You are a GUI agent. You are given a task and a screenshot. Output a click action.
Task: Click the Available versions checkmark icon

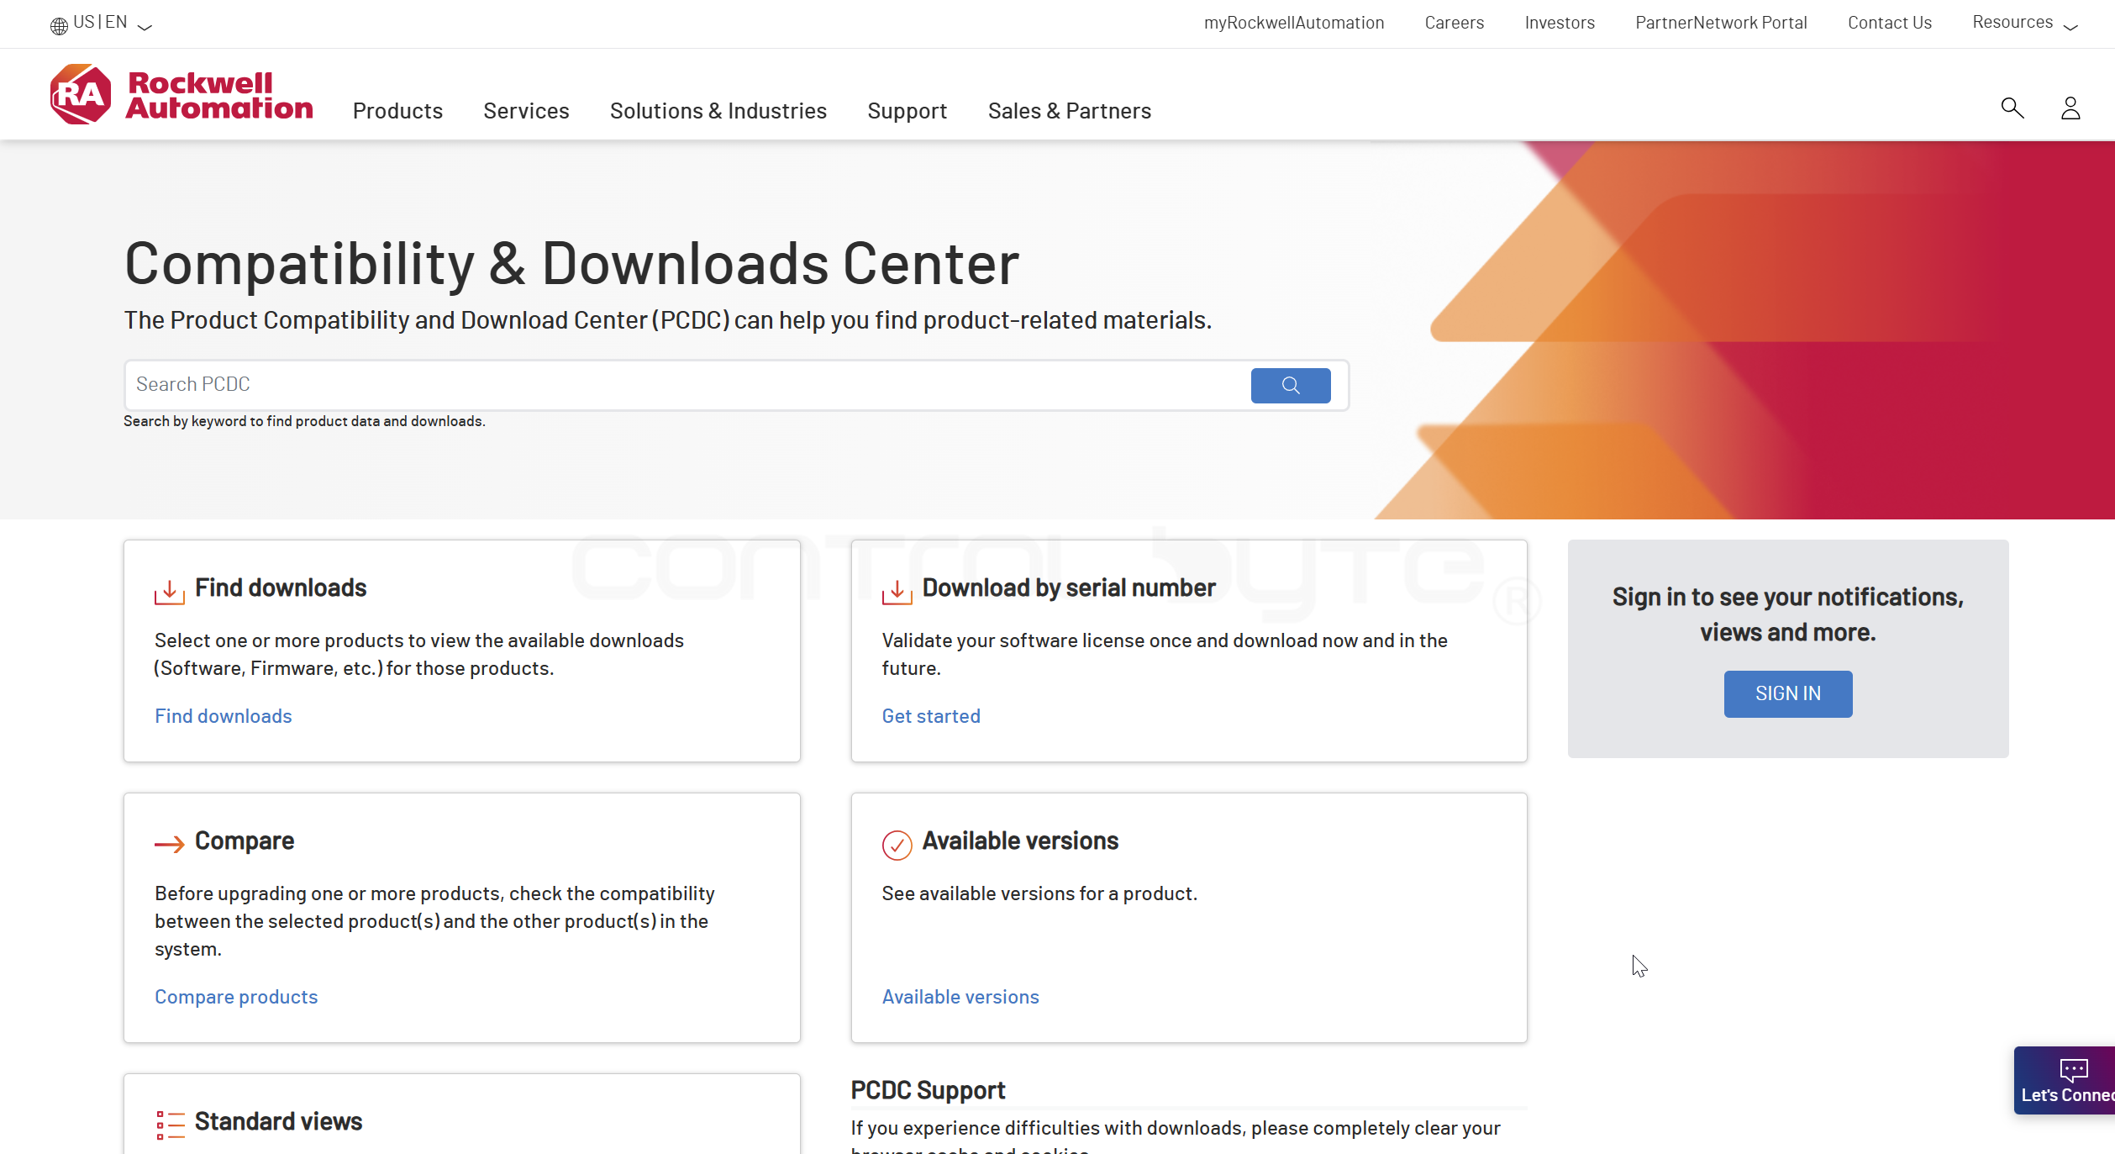(897, 845)
